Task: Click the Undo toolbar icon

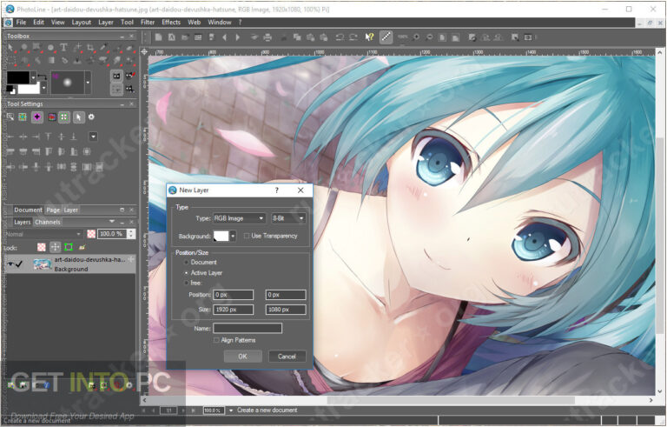Action: pyautogui.click(x=340, y=37)
